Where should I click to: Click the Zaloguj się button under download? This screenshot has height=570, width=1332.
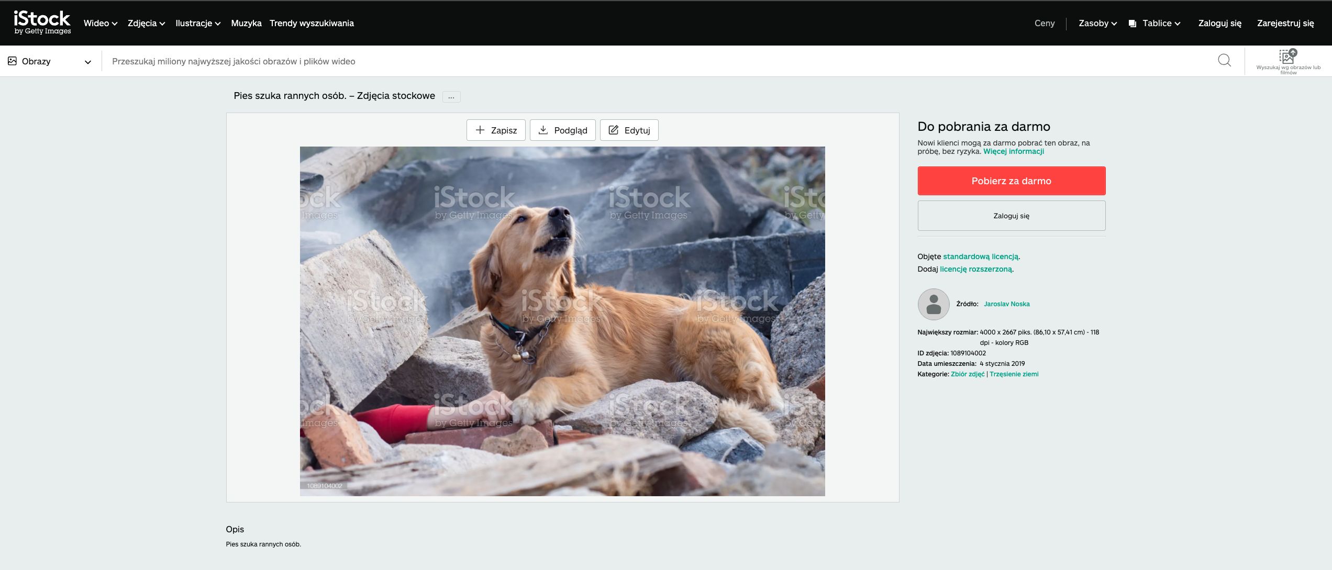click(1011, 216)
